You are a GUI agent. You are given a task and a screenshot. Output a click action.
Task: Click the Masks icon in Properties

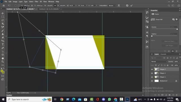[x=153, y=14]
